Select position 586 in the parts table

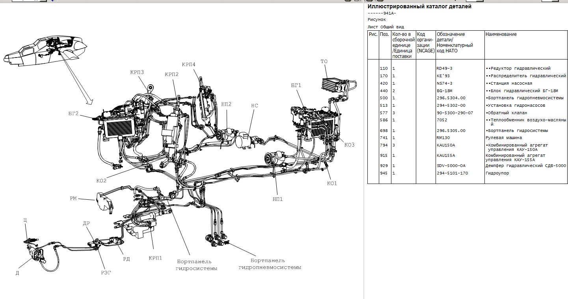click(384, 120)
